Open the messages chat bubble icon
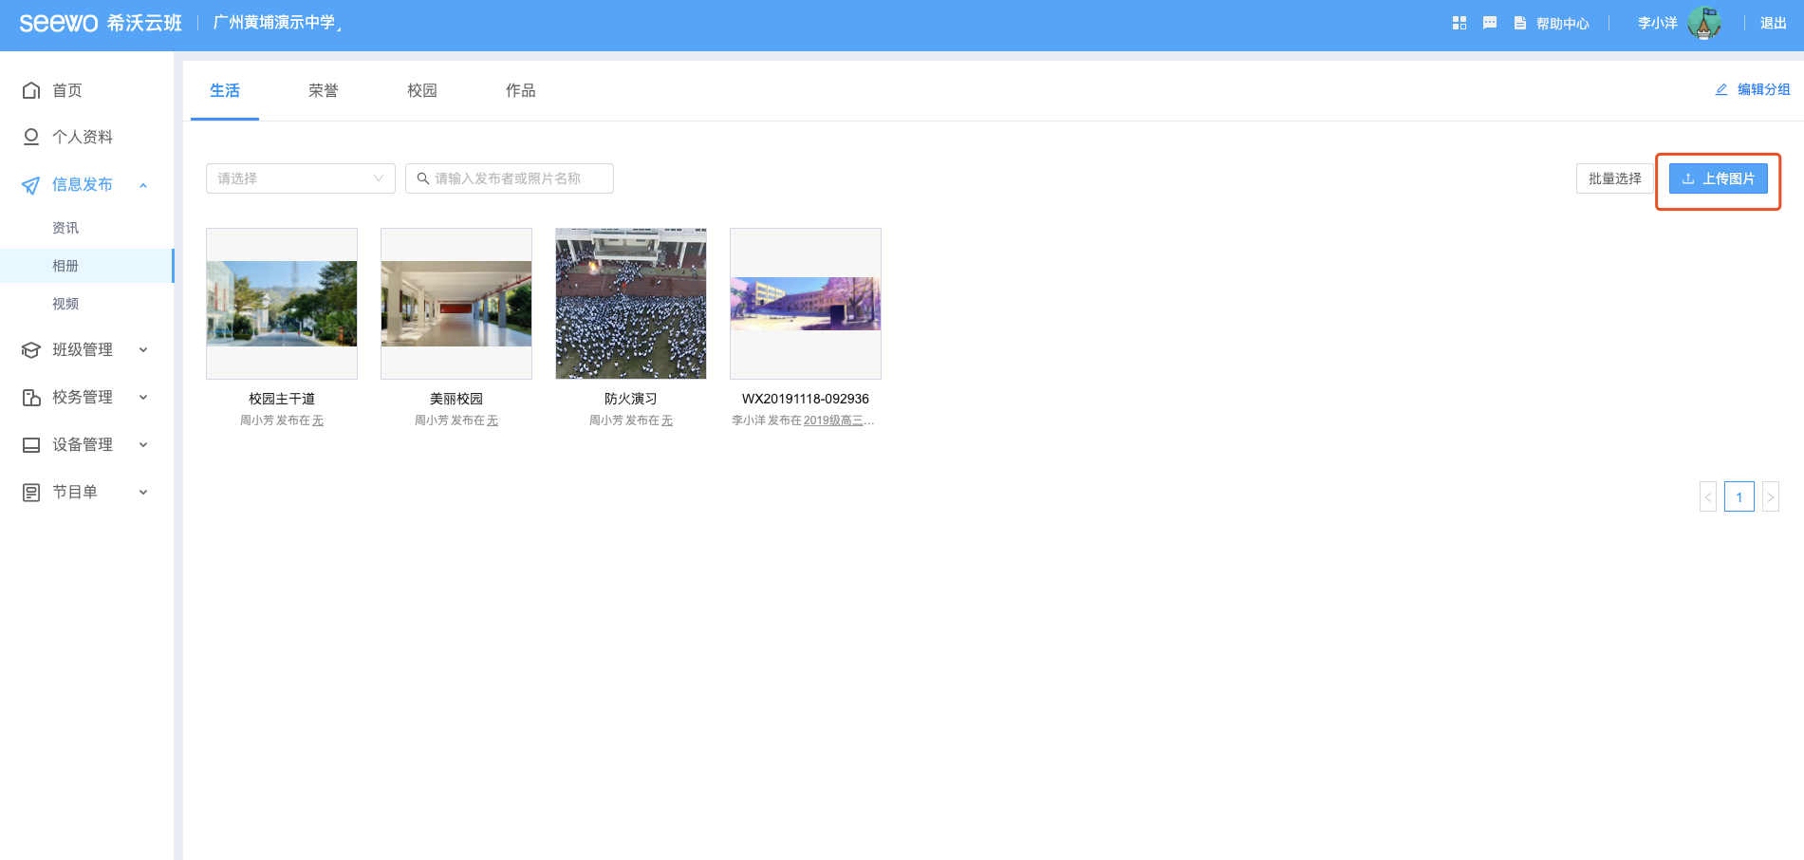This screenshot has width=1804, height=860. coord(1490,23)
